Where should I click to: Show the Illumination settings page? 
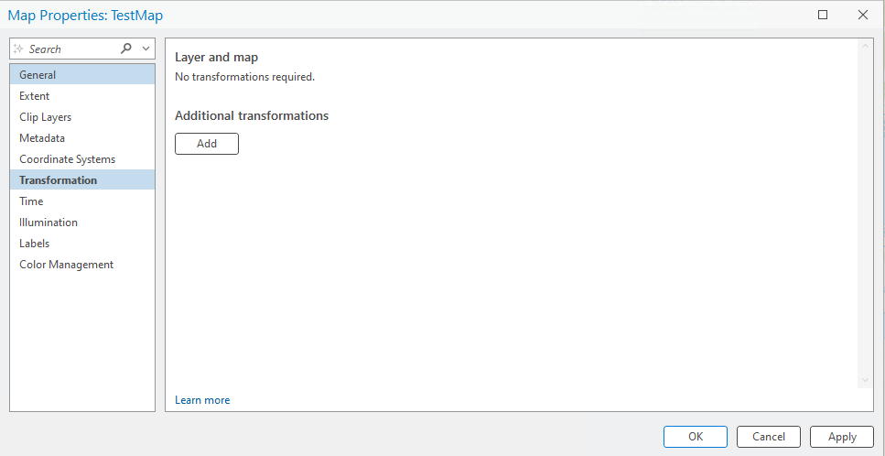pos(82,223)
